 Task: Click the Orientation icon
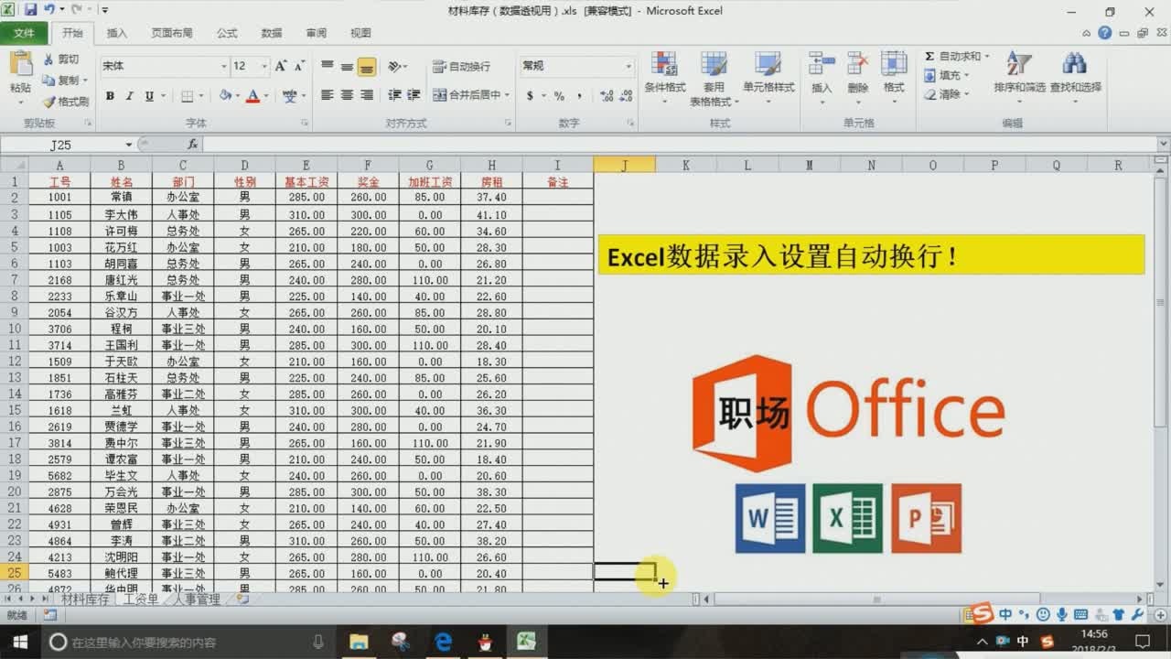tap(394, 67)
